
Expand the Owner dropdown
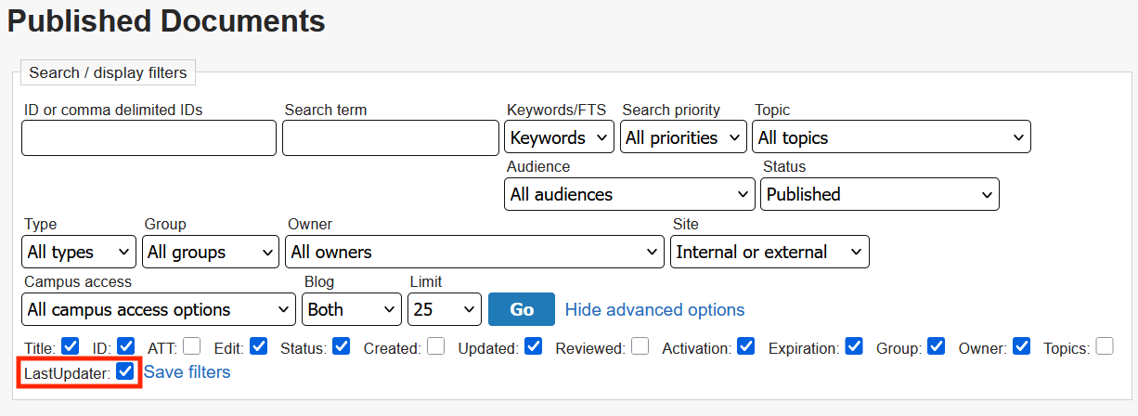click(474, 252)
